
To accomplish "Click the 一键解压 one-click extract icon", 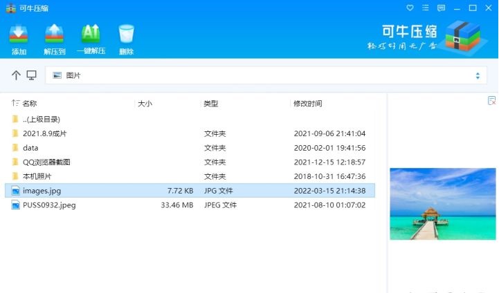I will [x=91, y=33].
